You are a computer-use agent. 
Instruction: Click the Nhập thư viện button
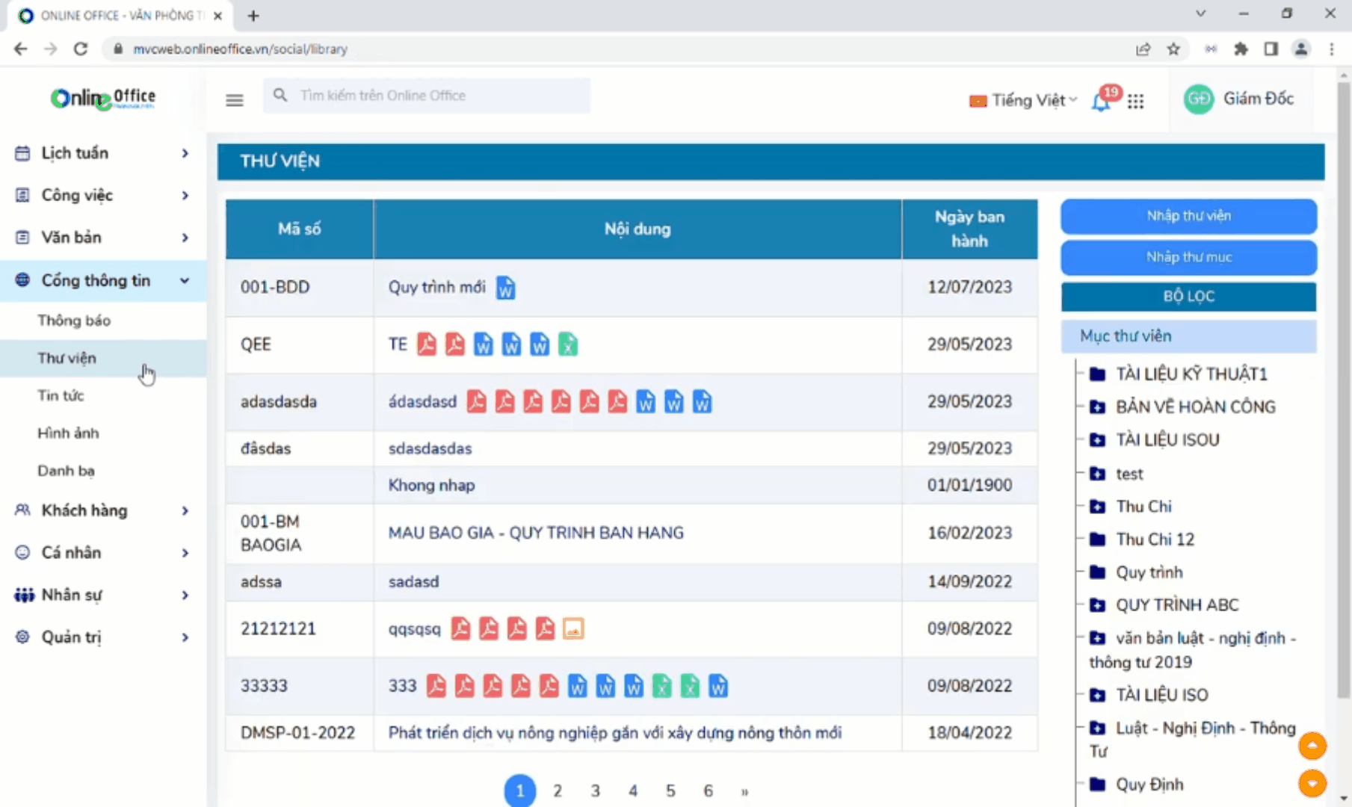click(1188, 216)
